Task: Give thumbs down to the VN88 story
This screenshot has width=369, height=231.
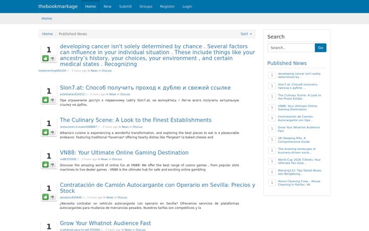Action: click(52, 165)
